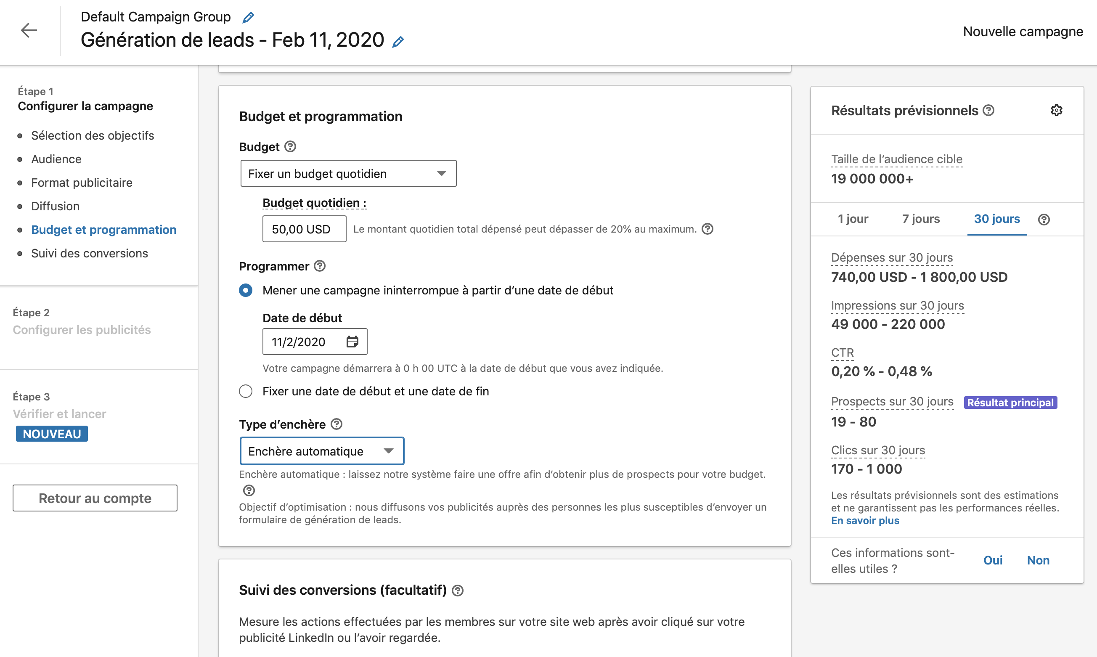Select uninterrupted campaign from start date option

[x=246, y=290]
